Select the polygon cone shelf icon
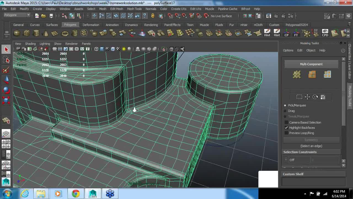This screenshot has width=353, height=199. pos(46,34)
